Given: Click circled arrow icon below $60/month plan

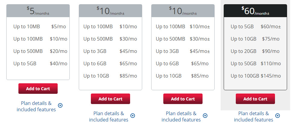Looking at the screenshot, I should [277, 116].
